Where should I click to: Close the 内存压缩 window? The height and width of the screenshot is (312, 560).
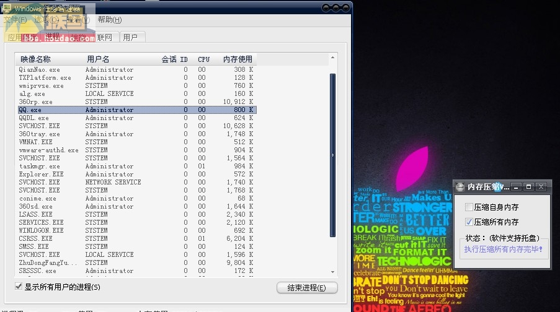[541, 186]
